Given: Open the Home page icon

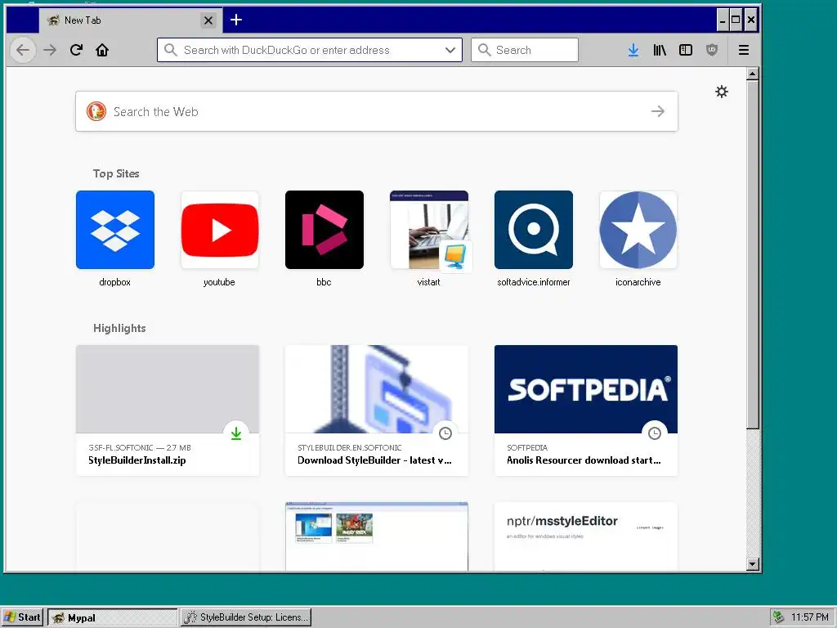Looking at the screenshot, I should coord(102,50).
